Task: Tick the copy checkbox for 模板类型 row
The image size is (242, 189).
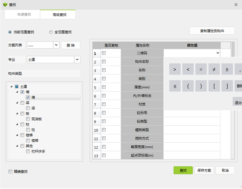Action: (104, 130)
